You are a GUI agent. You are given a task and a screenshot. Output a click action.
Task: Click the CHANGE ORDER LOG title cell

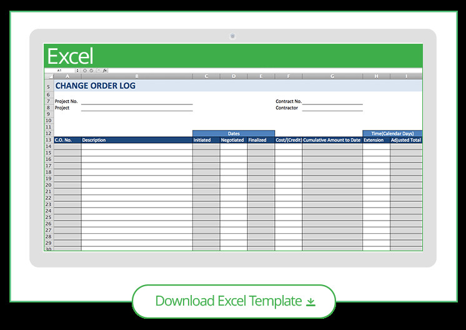click(x=96, y=86)
